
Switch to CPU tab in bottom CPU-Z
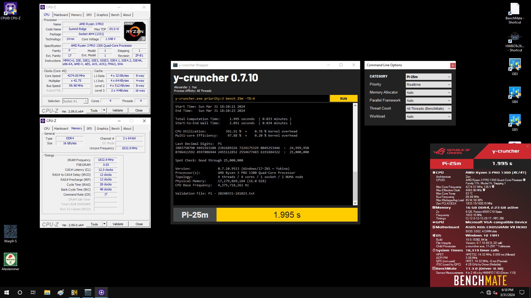[47, 129]
